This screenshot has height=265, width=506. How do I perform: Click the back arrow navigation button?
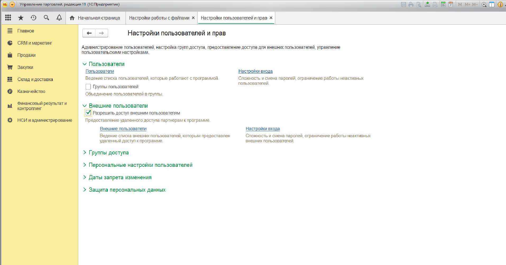tap(89, 33)
